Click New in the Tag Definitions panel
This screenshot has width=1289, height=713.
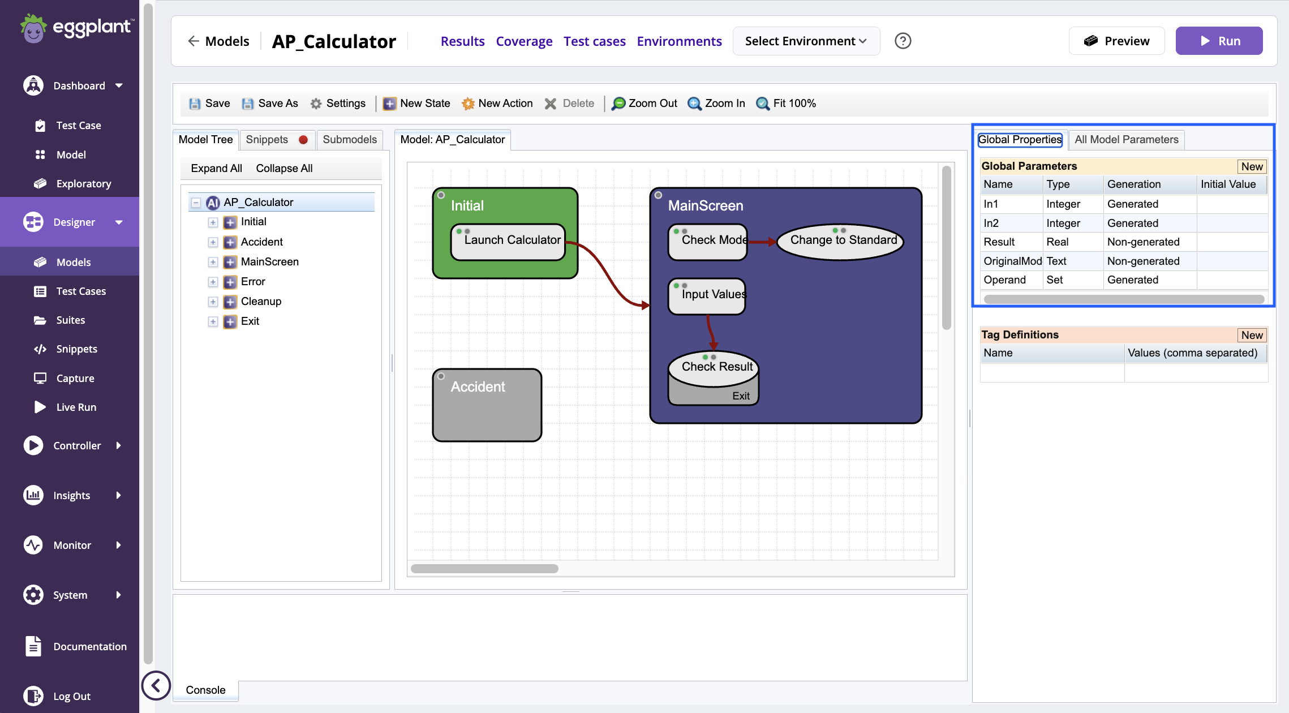point(1252,334)
